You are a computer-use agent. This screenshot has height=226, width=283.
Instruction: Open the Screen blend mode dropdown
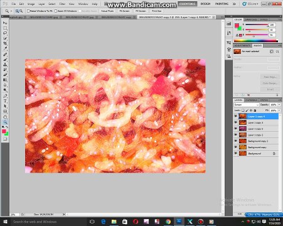click(247, 105)
